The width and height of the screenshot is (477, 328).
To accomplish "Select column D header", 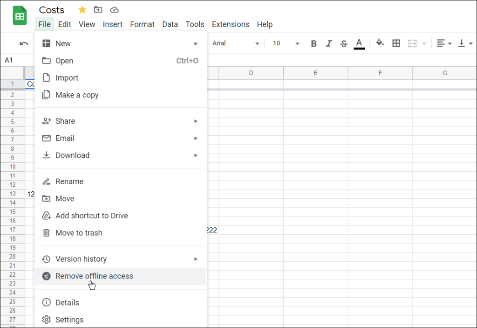I will click(251, 73).
